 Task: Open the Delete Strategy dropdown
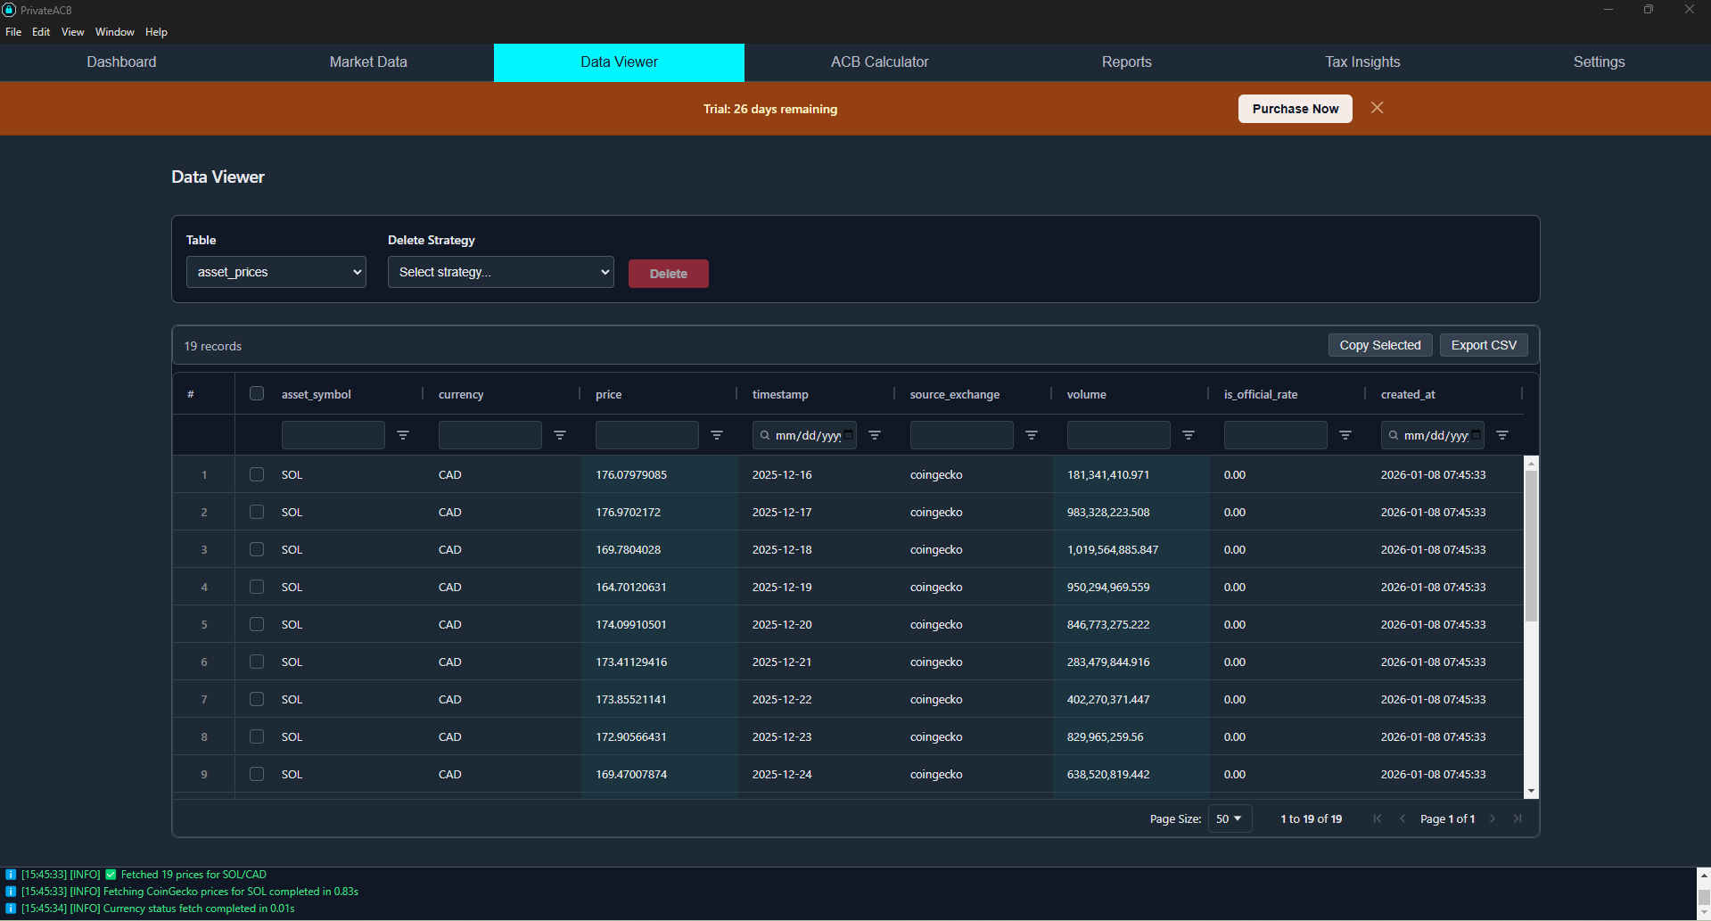tap(501, 272)
